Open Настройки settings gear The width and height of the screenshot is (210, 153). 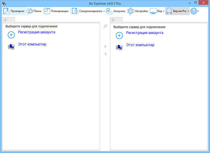coord(137,11)
